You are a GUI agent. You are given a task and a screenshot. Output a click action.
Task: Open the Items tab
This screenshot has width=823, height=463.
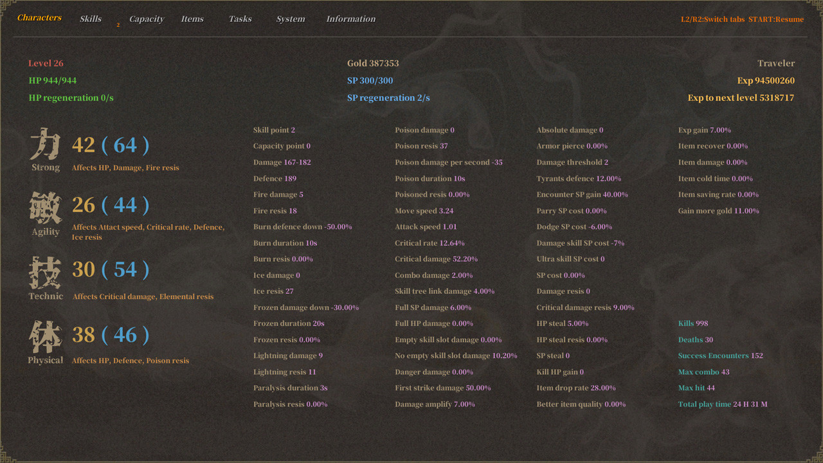192,19
